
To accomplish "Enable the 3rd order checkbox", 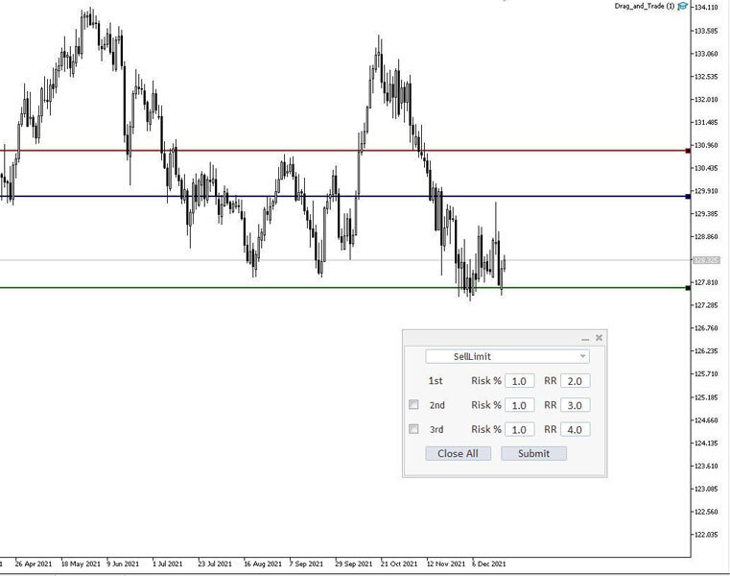I will click(x=414, y=429).
